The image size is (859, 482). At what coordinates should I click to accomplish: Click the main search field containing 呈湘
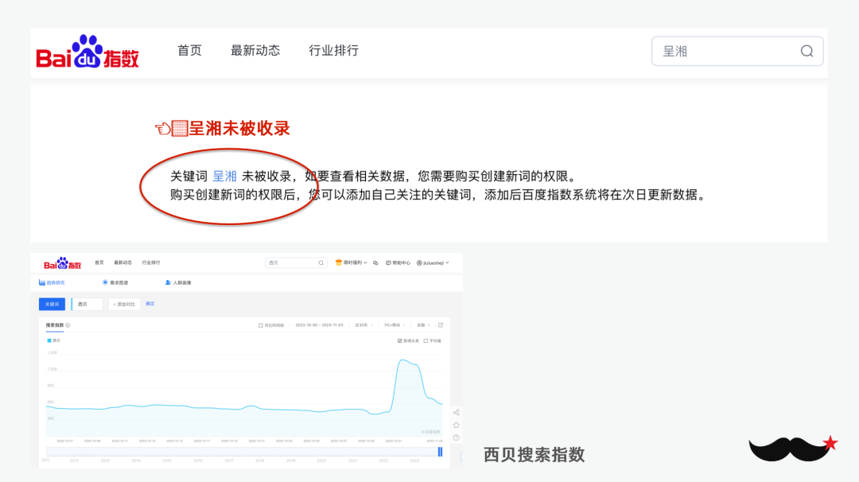coord(737,51)
